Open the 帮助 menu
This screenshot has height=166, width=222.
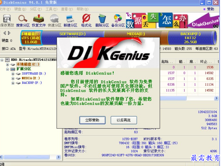[82, 9]
